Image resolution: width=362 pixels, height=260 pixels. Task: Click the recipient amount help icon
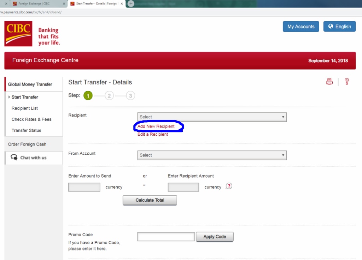coord(229,186)
